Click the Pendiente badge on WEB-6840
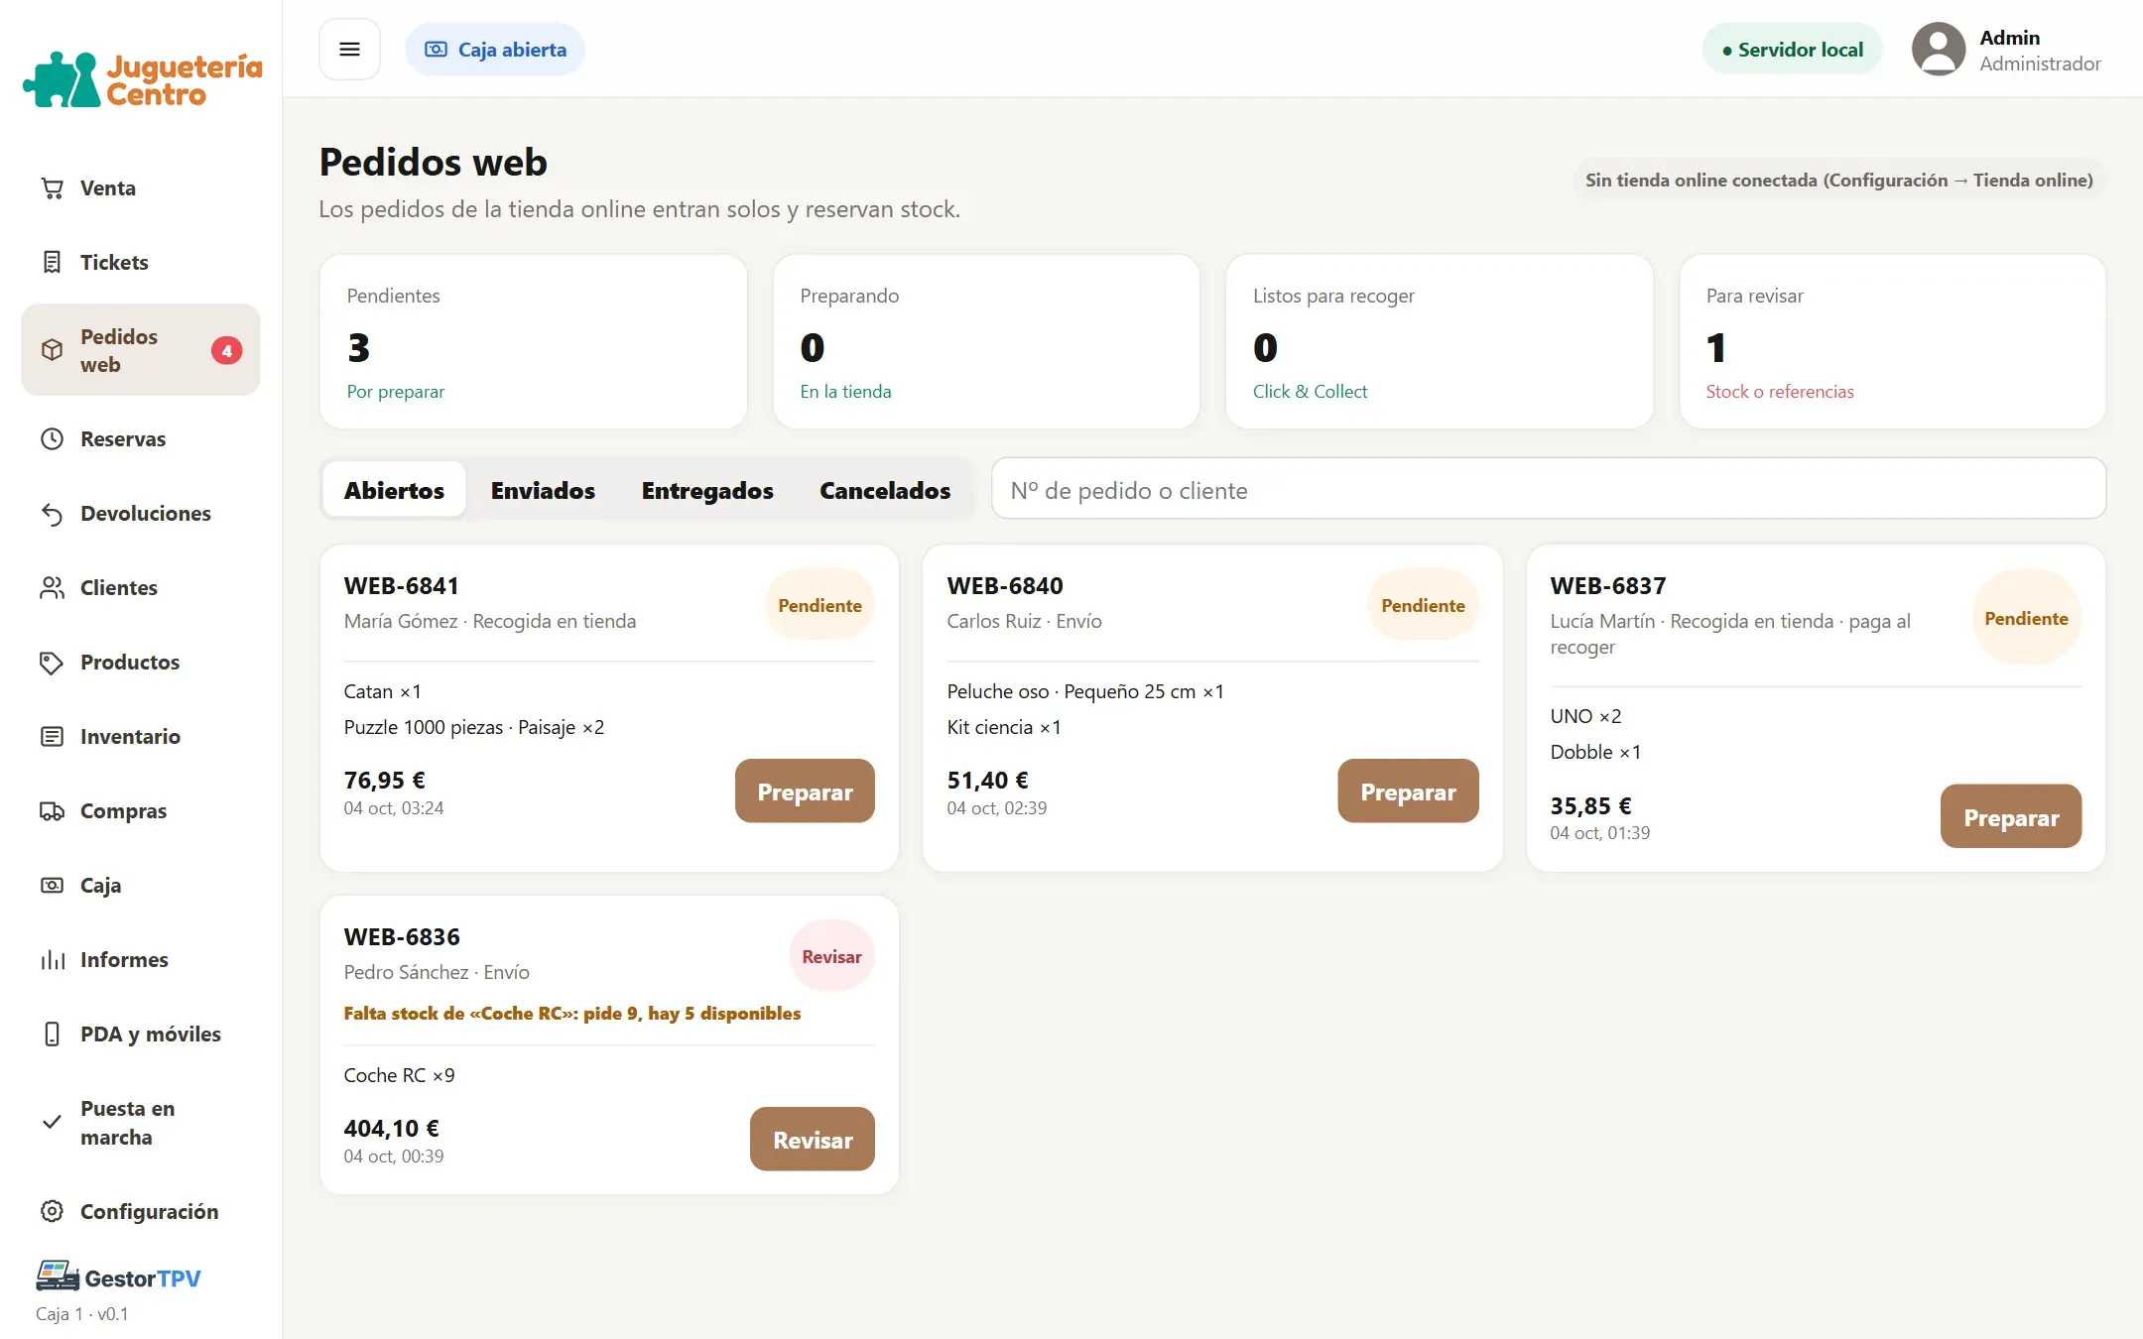Image resolution: width=2143 pixels, height=1339 pixels. [1423, 605]
